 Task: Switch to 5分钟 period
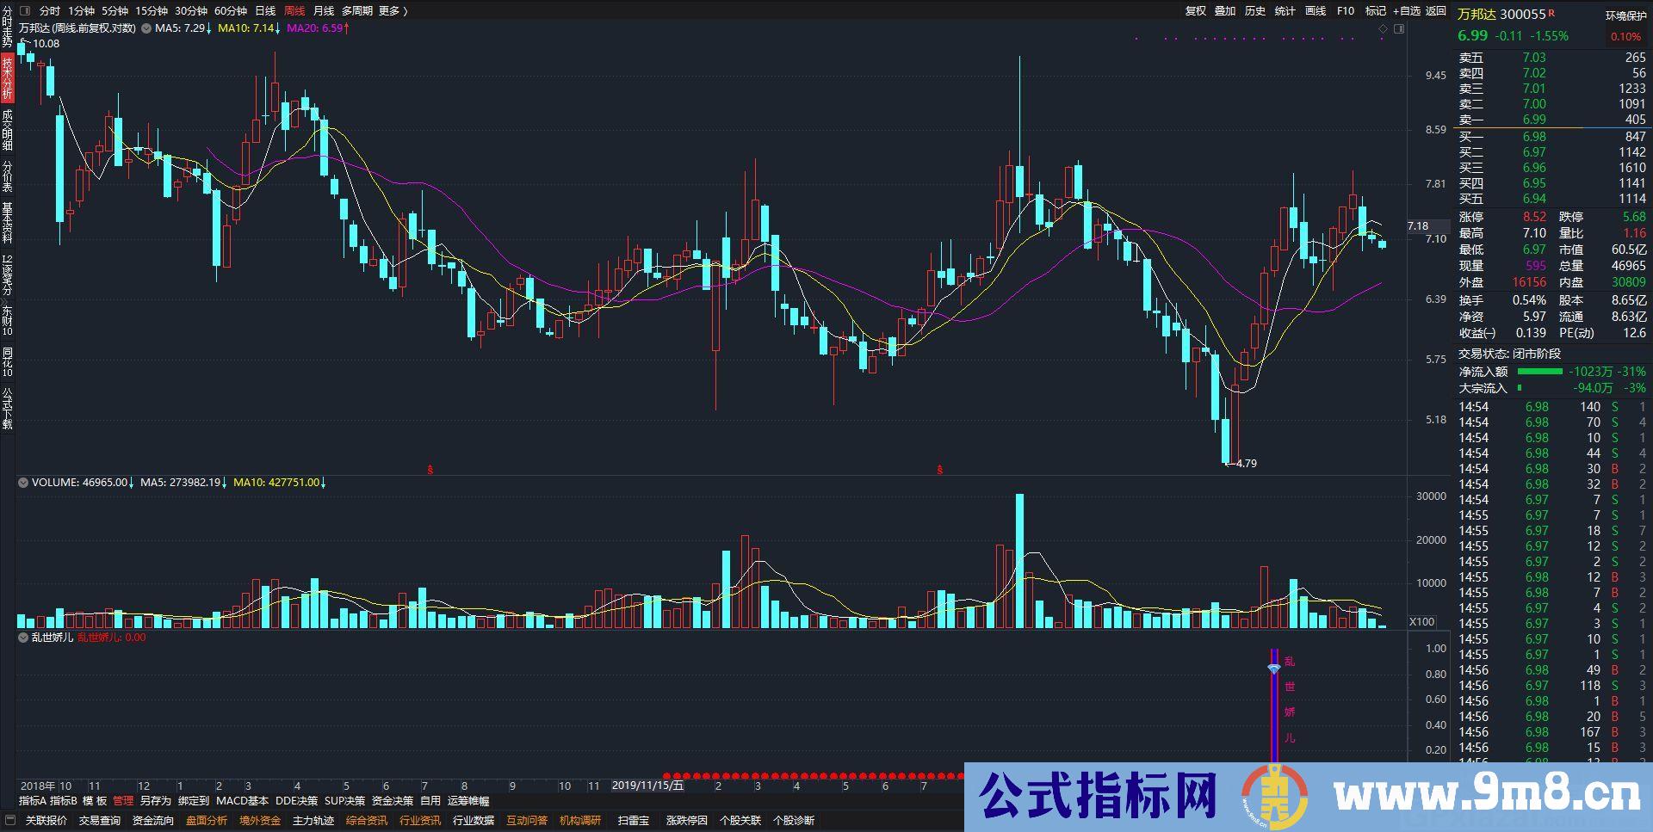(x=115, y=11)
